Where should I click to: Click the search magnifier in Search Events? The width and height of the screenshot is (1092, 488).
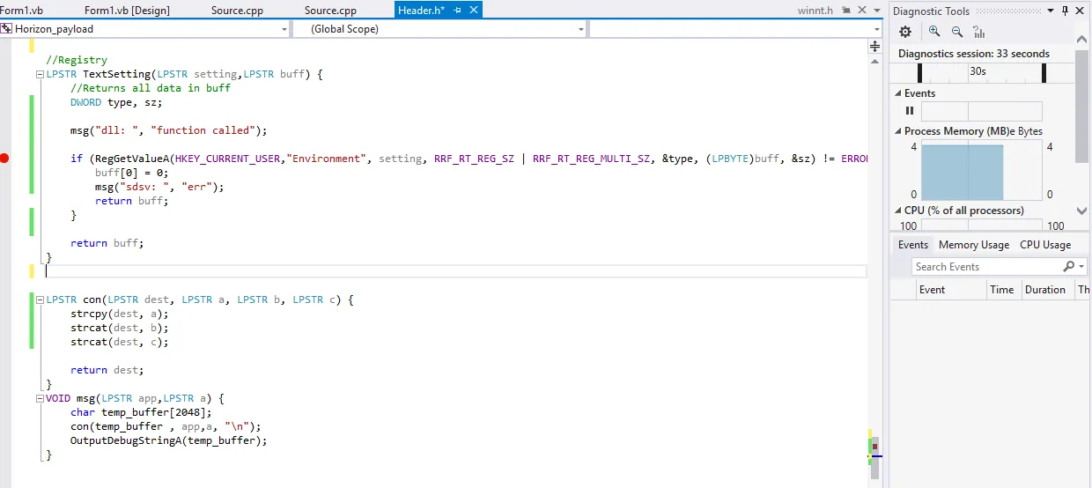[x=1069, y=267]
